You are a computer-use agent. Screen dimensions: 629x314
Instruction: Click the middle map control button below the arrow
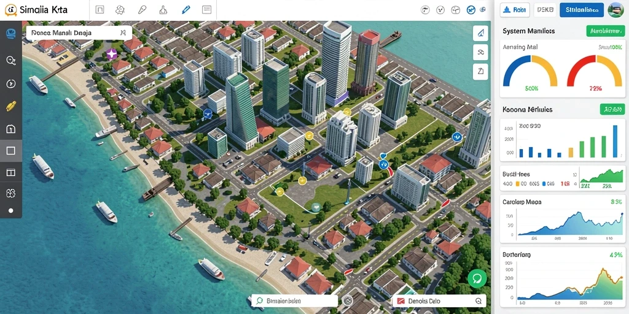coord(480,52)
